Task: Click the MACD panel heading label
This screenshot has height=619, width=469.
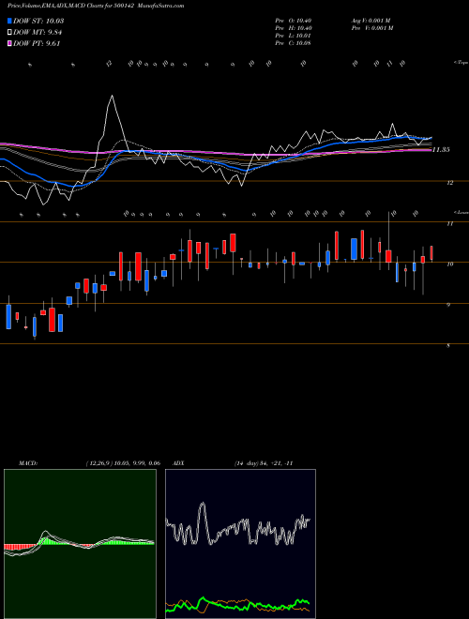Action: [28, 463]
